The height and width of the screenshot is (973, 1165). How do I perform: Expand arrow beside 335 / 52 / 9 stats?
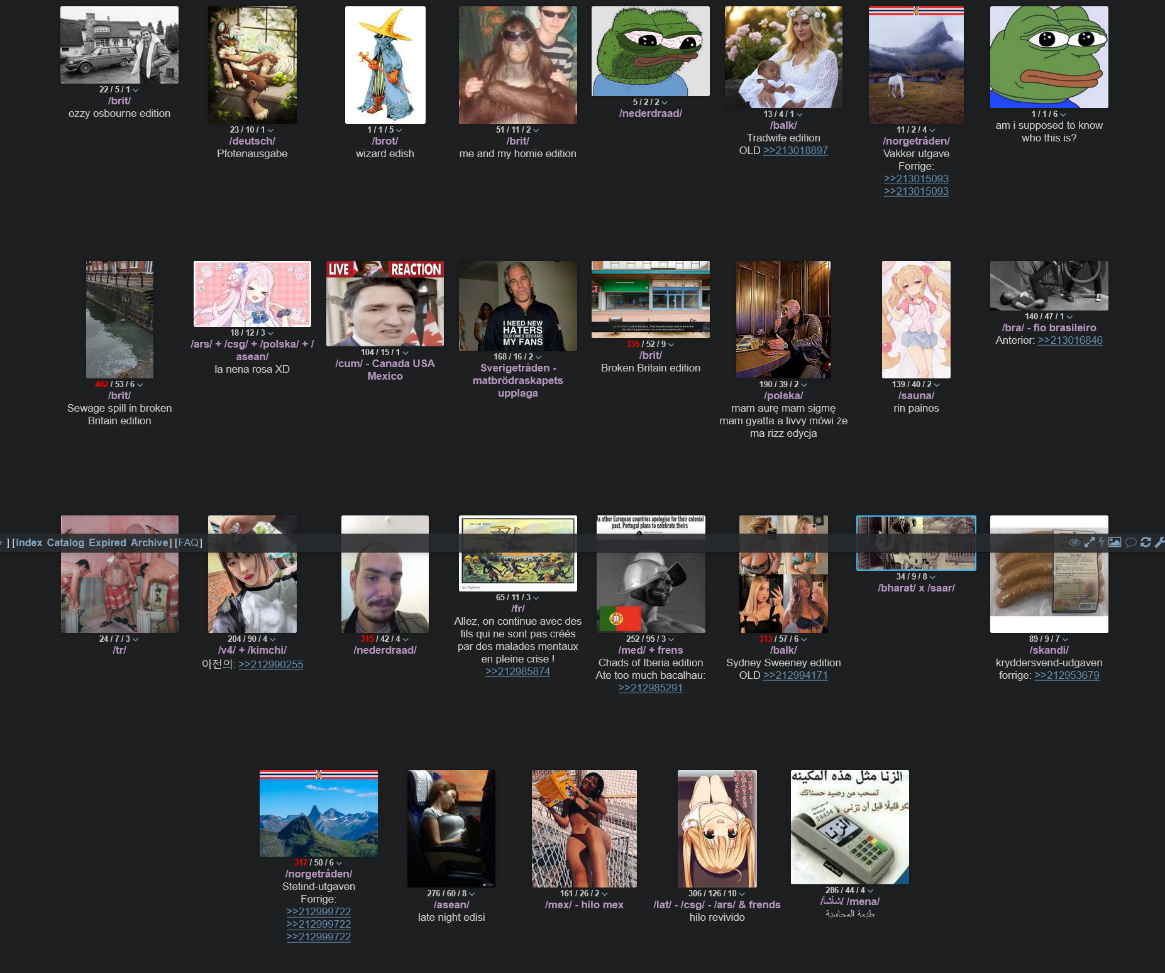[x=671, y=344]
